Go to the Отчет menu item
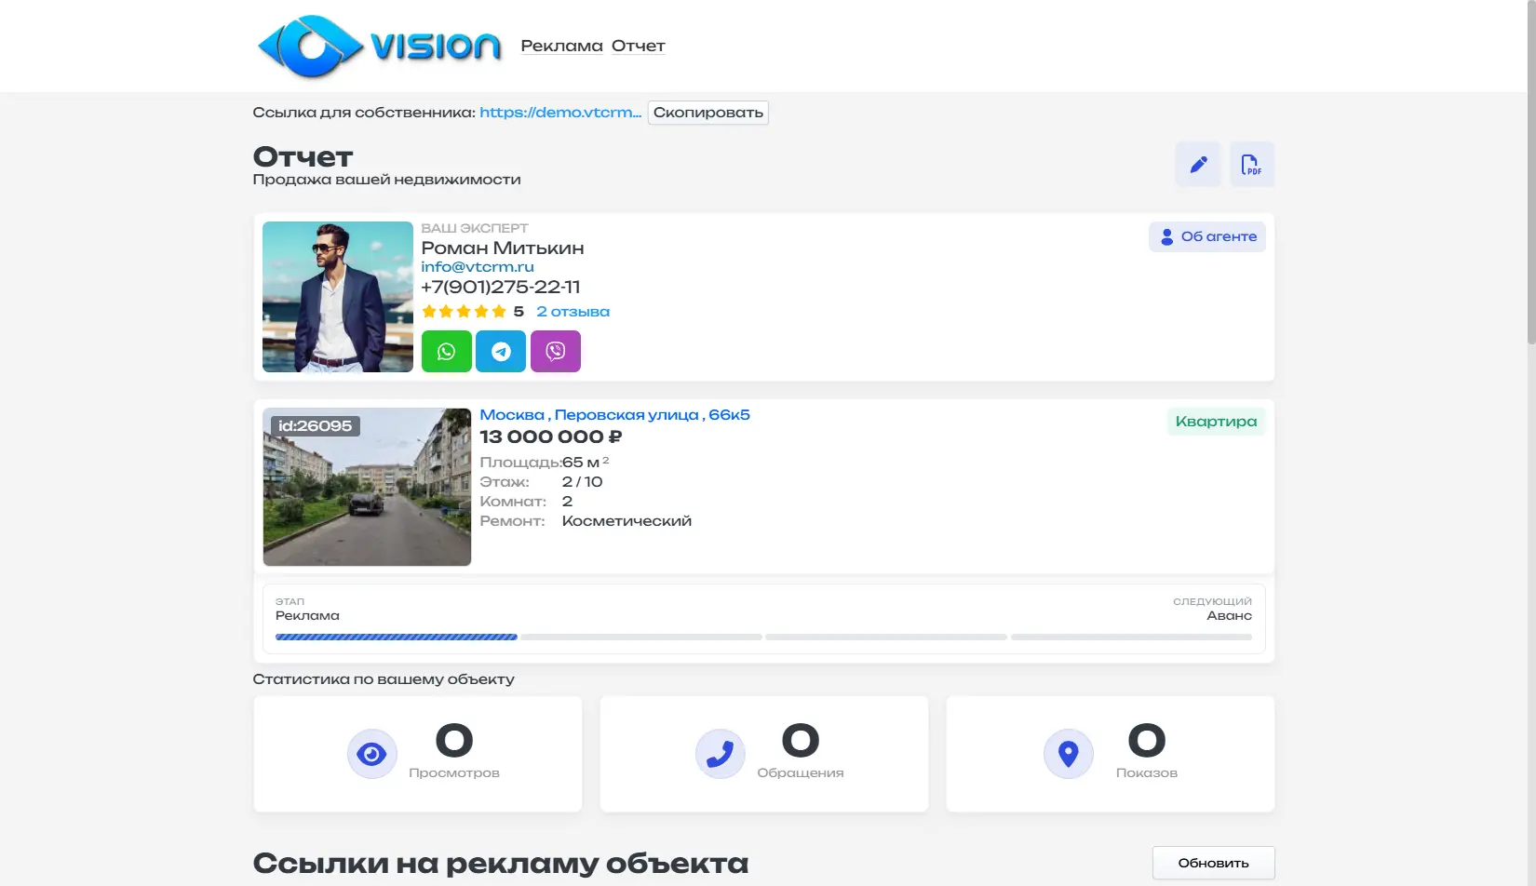Image resolution: width=1536 pixels, height=886 pixels. pyautogui.click(x=638, y=46)
